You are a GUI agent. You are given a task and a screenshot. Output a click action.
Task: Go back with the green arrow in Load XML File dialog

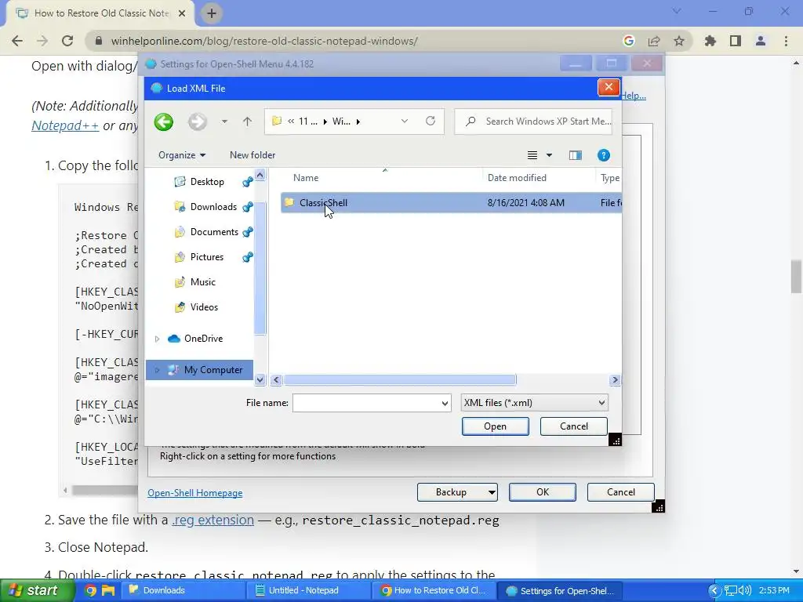[164, 121]
